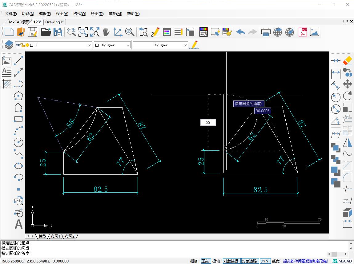This screenshot has width=354, height=264.
Task: Activate the Pan tool in top toolbar
Action: [106, 32]
